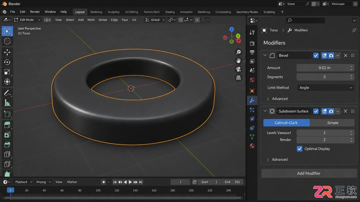
Task: Click the Add Modifier button
Action: coord(309,173)
